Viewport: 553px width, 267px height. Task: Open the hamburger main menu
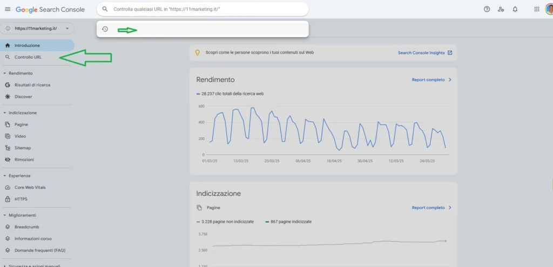[x=8, y=9]
